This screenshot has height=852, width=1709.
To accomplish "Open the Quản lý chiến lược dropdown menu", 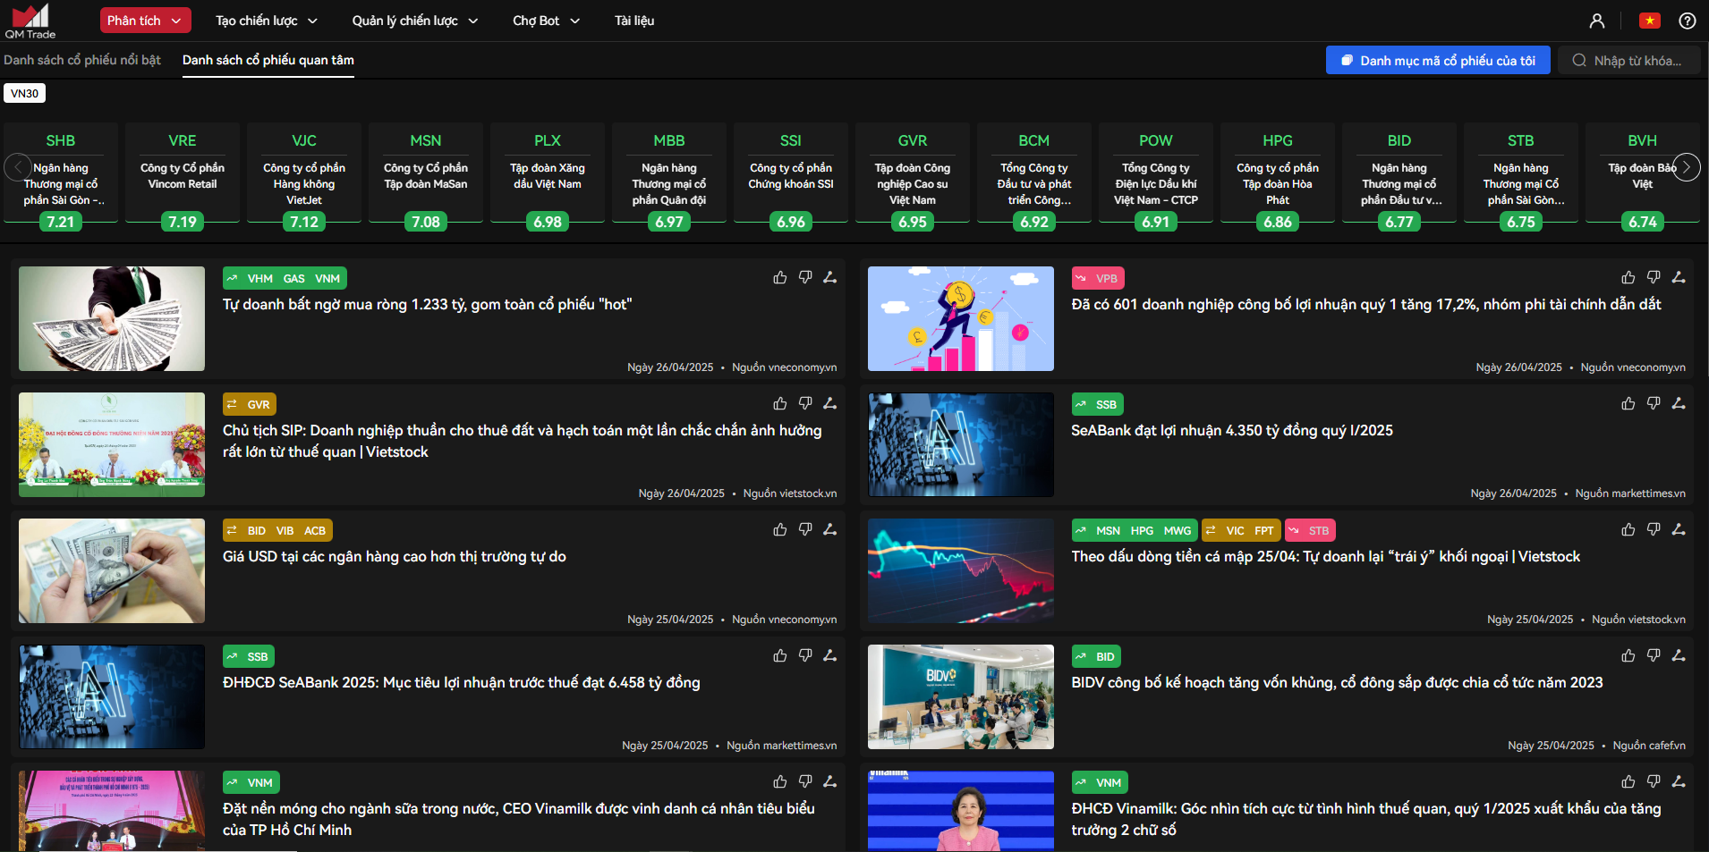I will [x=415, y=21].
